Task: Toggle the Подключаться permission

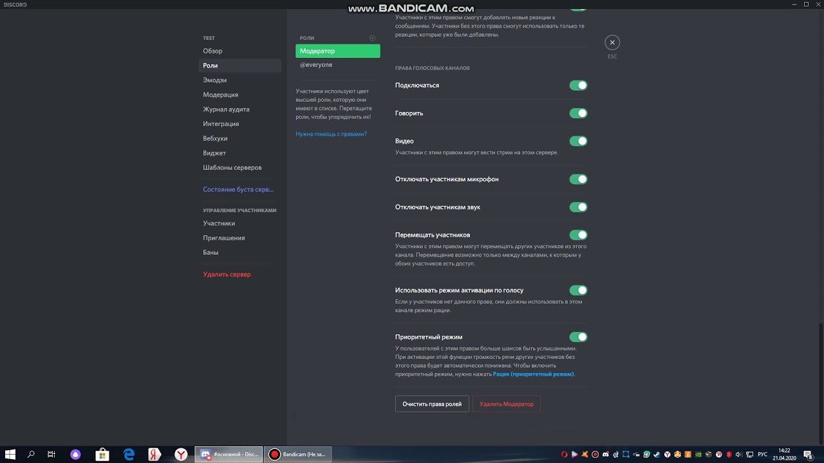Action: (x=578, y=85)
